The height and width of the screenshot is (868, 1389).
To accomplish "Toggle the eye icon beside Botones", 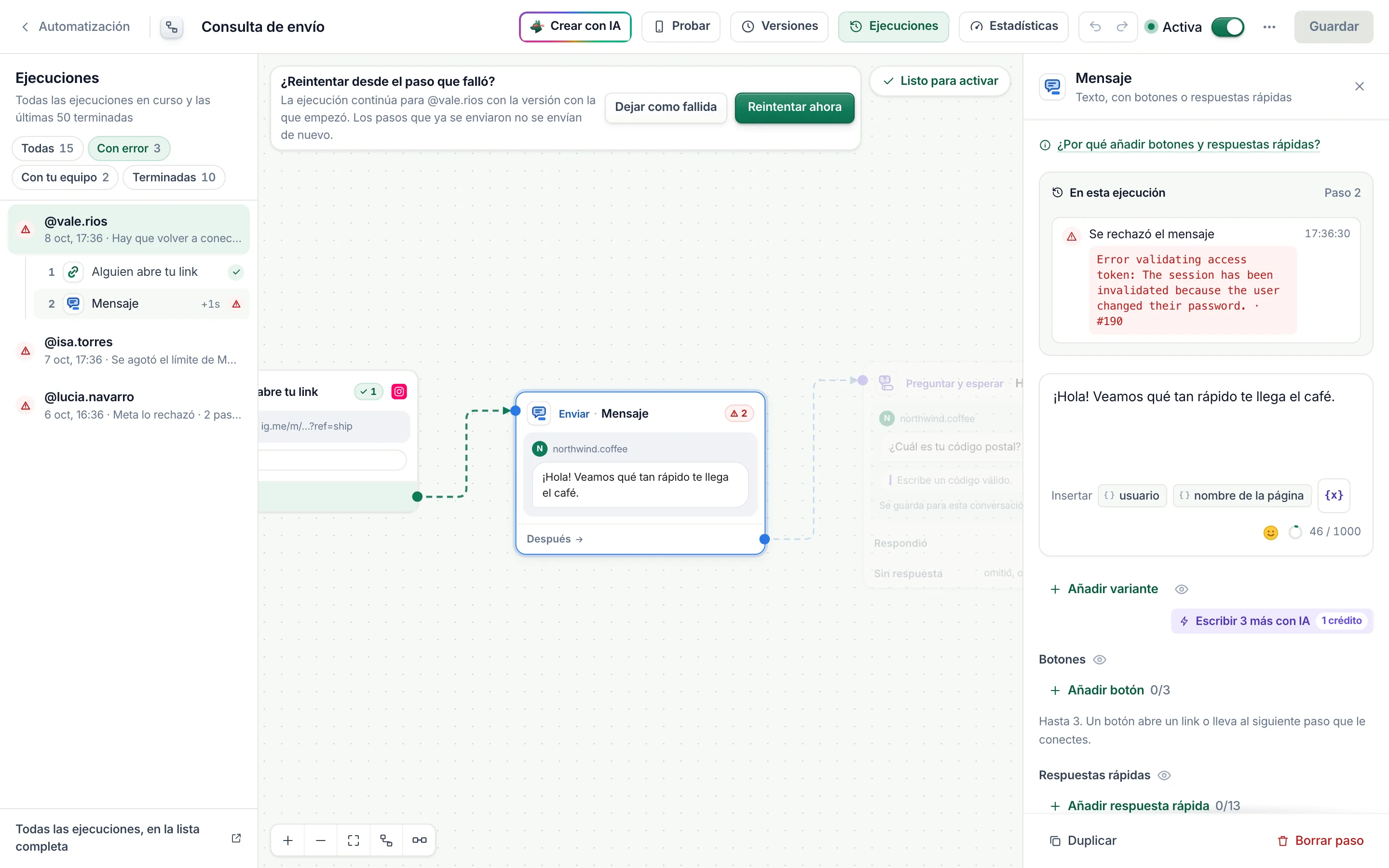I will click(x=1099, y=660).
